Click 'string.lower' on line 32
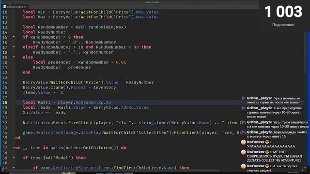The image size is (310, 174). coord(154,122)
